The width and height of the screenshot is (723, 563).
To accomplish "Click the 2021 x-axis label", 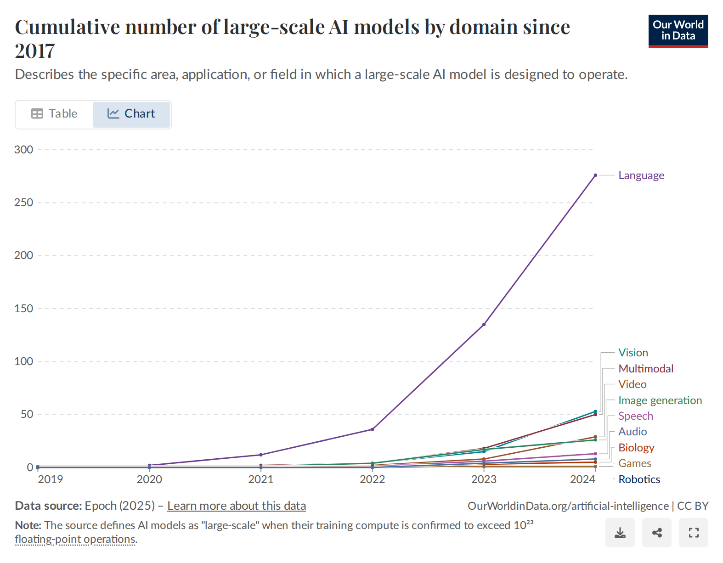I will (261, 479).
